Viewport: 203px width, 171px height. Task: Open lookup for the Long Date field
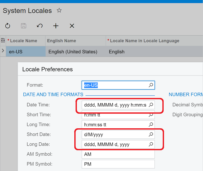(151, 144)
